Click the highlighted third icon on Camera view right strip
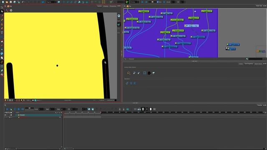Screen dimensions: 267x150 pos(118,25)
